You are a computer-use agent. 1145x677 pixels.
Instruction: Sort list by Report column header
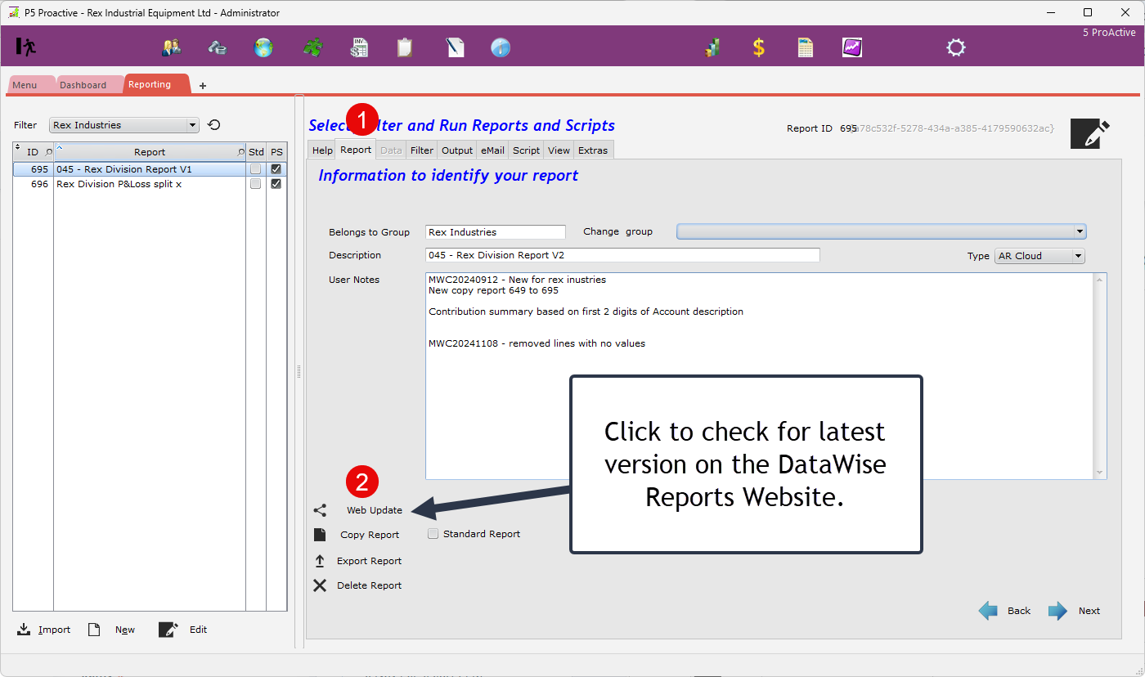coord(150,152)
